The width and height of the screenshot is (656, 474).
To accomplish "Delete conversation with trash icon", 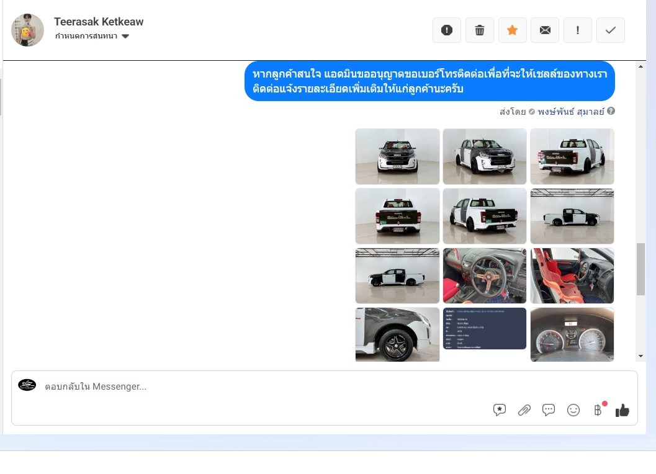I will 480,30.
